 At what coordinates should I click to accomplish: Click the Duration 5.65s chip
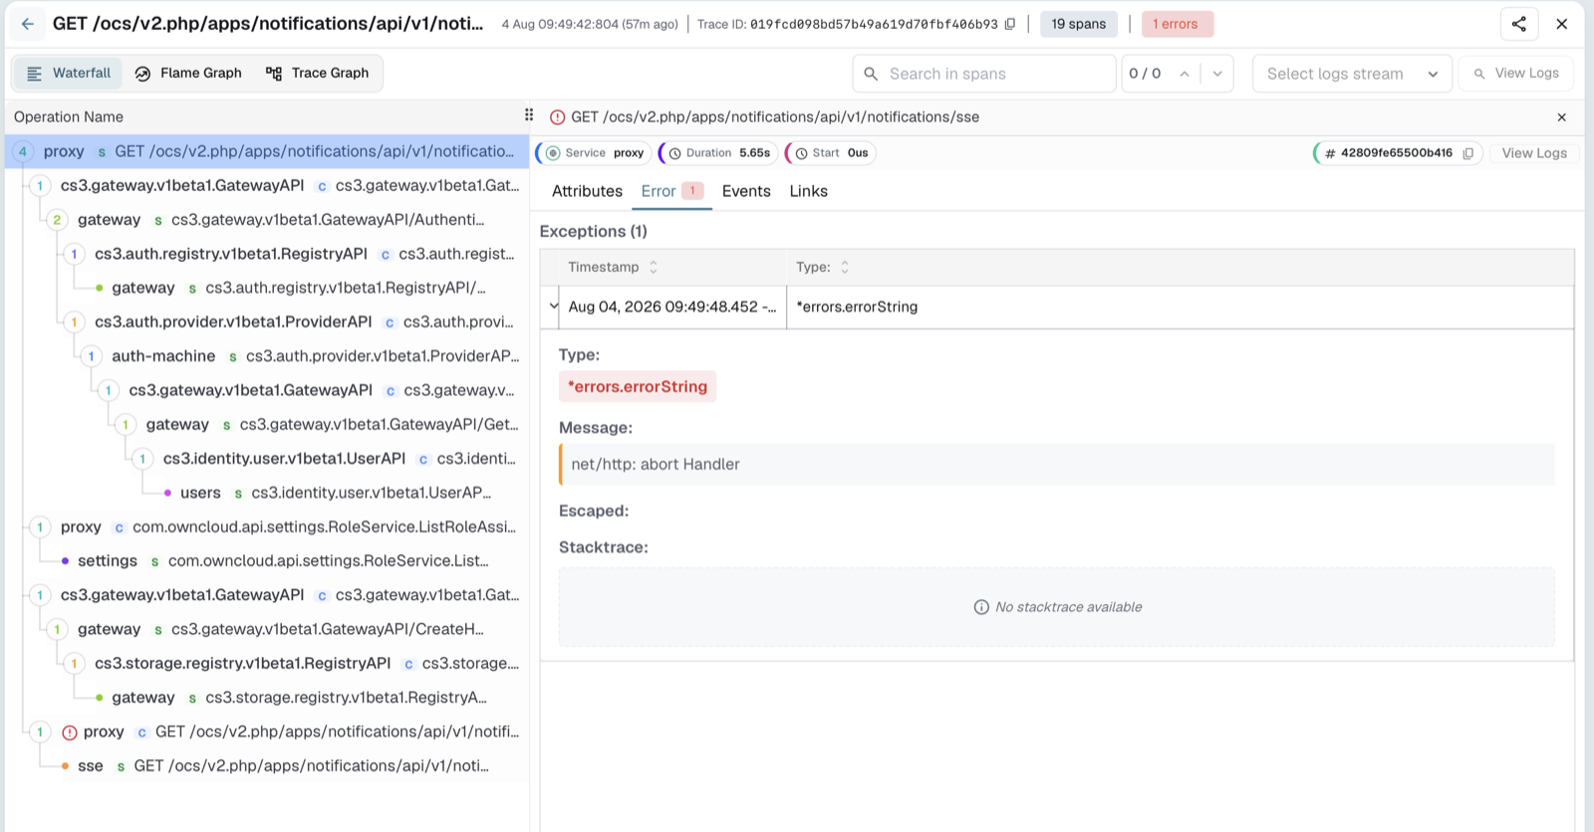coord(719,153)
